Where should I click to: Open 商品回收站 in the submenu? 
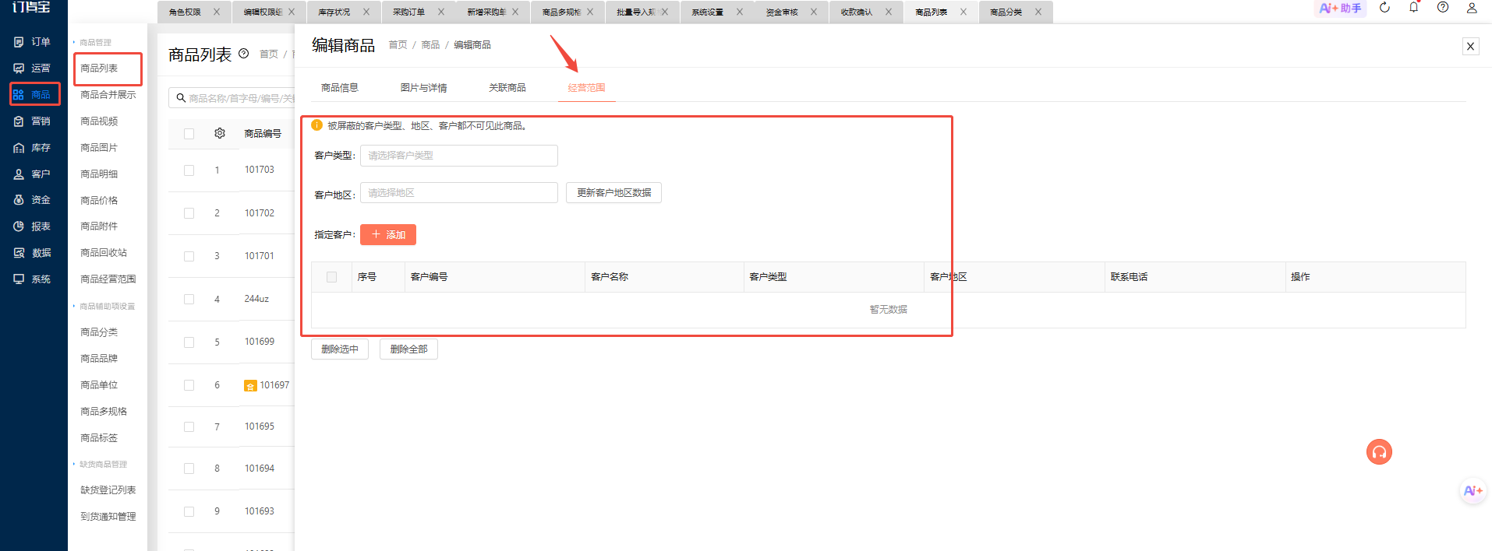(x=104, y=253)
